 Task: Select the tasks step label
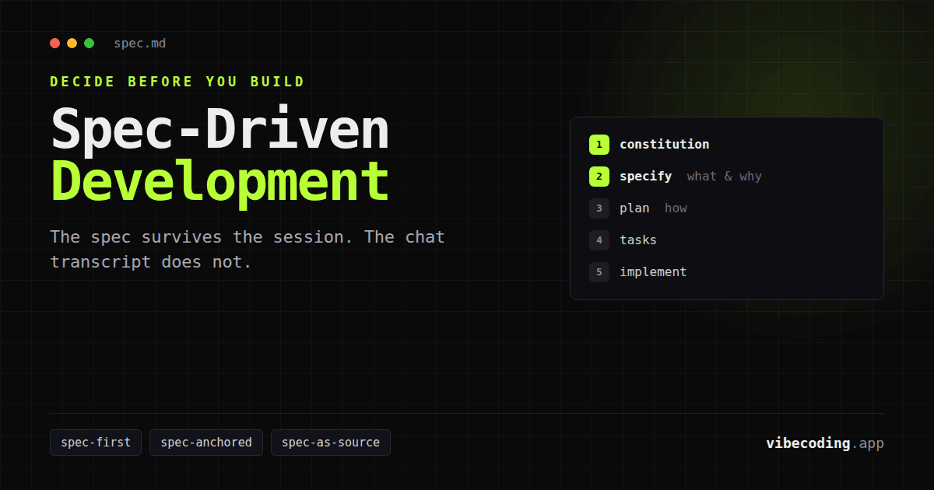(638, 240)
